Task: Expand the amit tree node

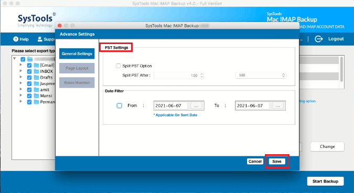Action: pos(21,89)
